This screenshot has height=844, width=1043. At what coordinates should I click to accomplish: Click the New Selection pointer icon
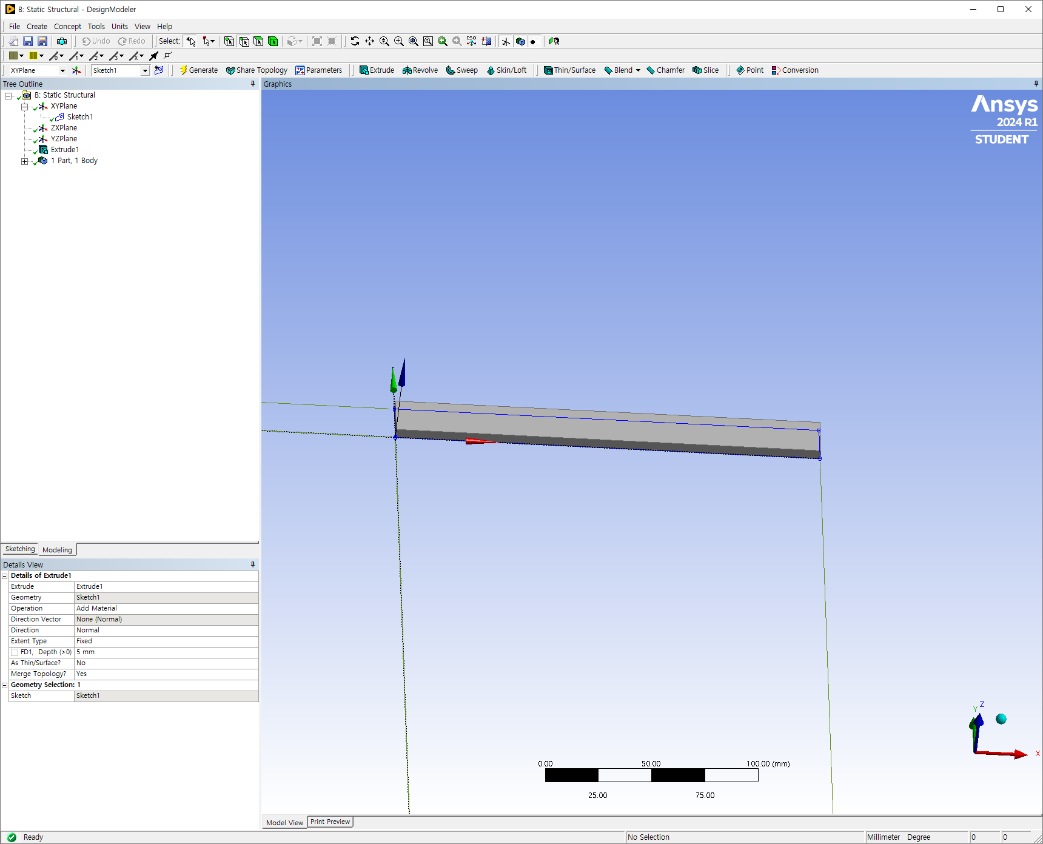[191, 41]
